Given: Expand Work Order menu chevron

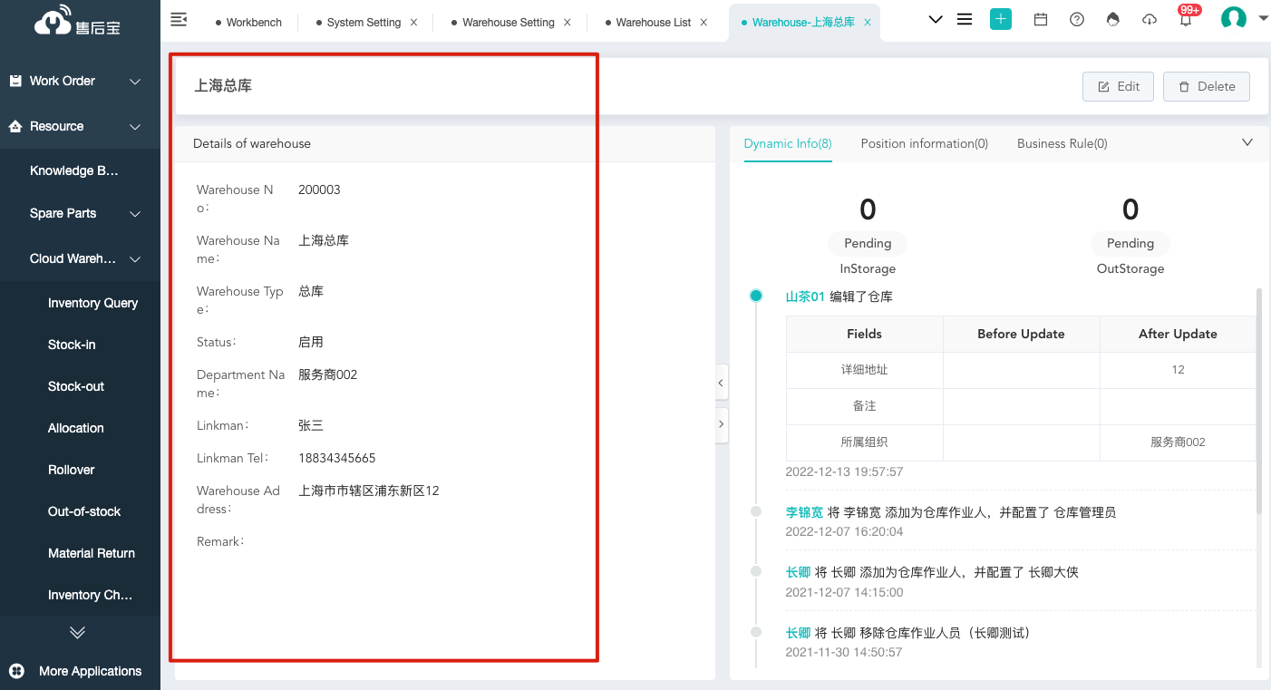Looking at the screenshot, I should tap(135, 82).
